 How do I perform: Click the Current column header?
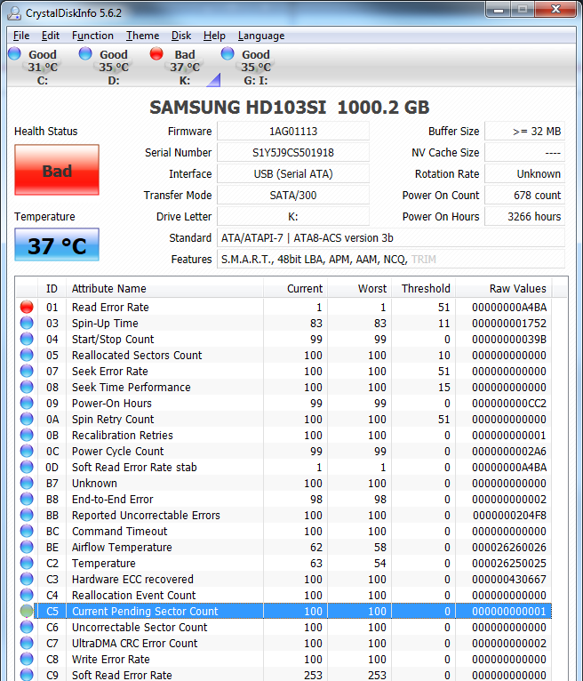[x=295, y=288]
